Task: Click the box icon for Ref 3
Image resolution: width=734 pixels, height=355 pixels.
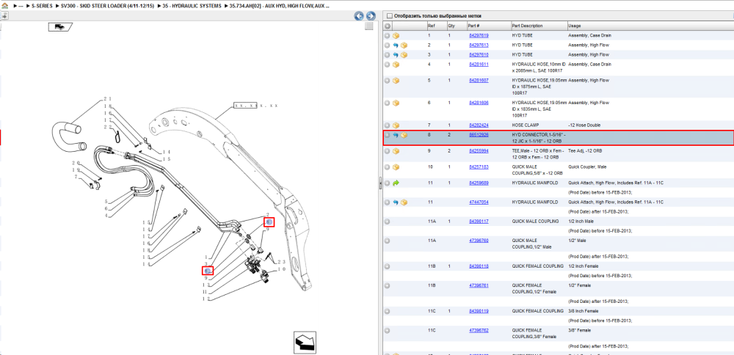Action: (x=404, y=55)
